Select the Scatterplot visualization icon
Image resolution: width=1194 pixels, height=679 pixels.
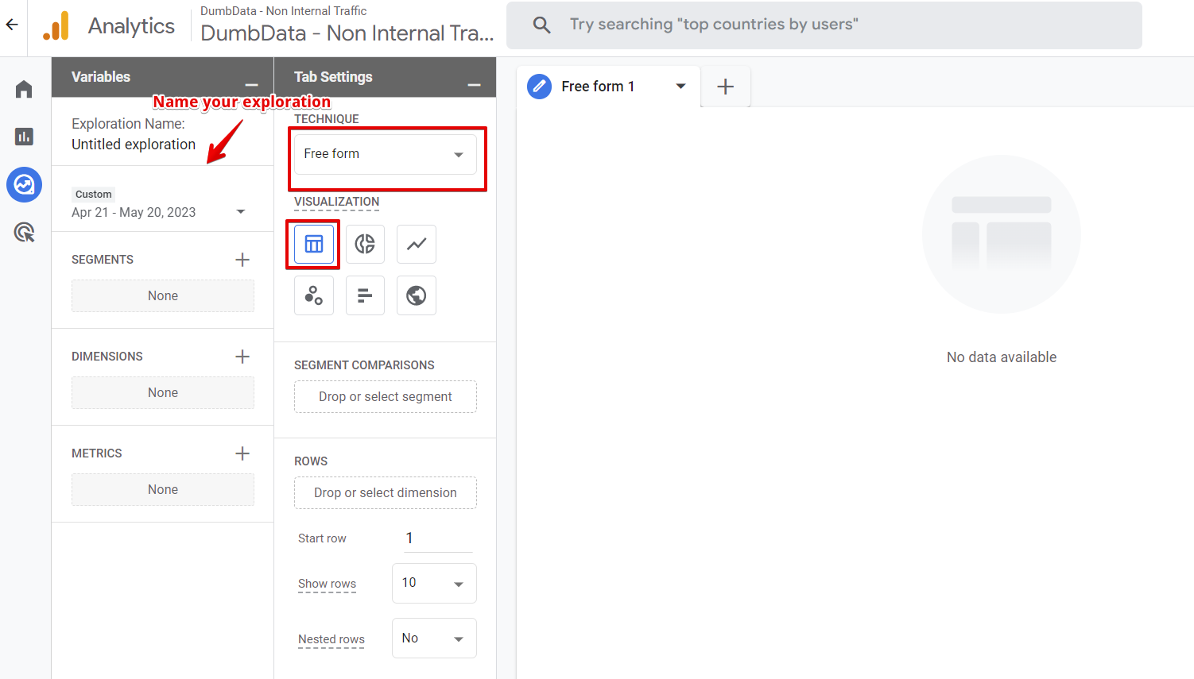(314, 295)
